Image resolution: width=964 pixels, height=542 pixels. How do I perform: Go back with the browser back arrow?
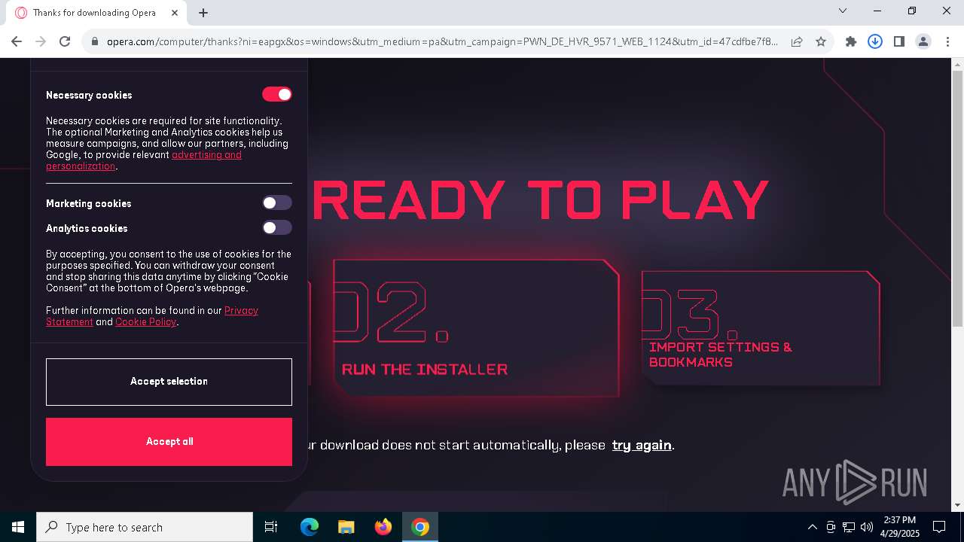pyautogui.click(x=17, y=41)
